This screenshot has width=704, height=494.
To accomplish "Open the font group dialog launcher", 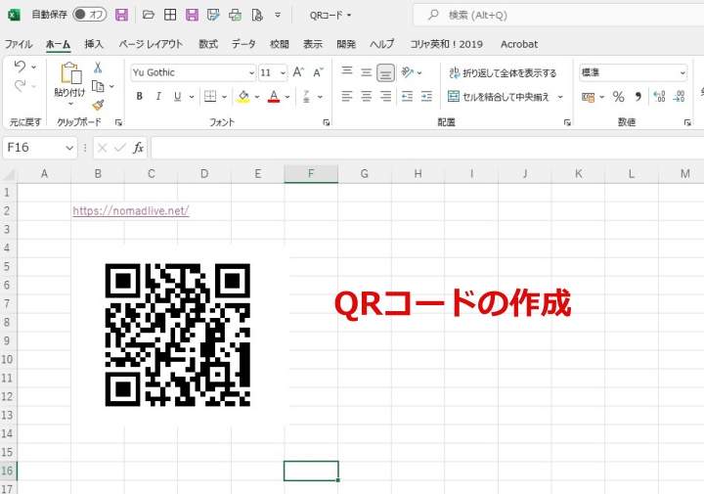I will click(x=327, y=122).
